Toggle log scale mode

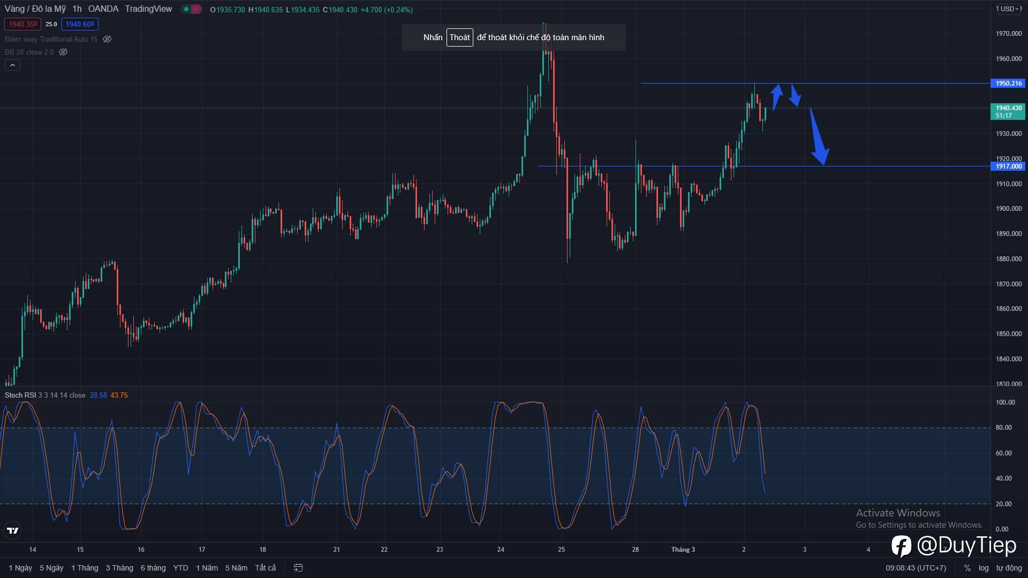984,568
